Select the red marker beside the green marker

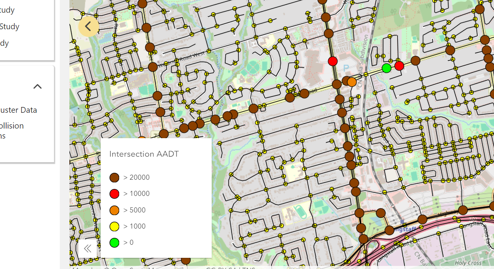tap(399, 66)
